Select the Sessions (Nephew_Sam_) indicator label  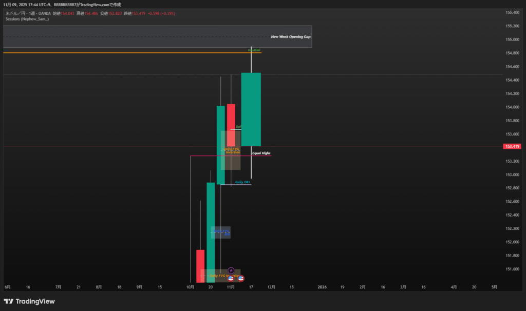(27, 18)
